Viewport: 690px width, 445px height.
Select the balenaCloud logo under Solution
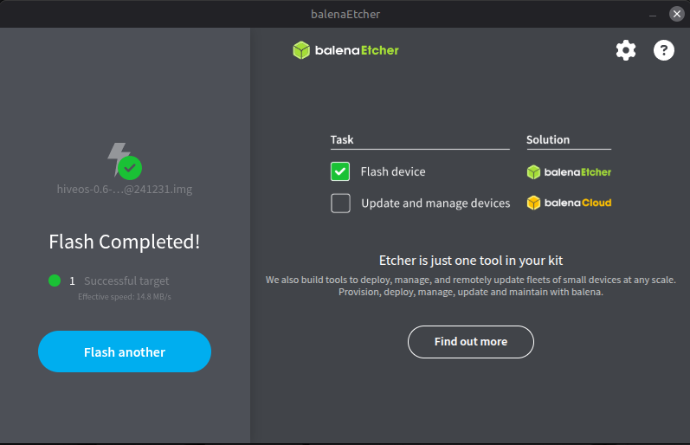(569, 203)
